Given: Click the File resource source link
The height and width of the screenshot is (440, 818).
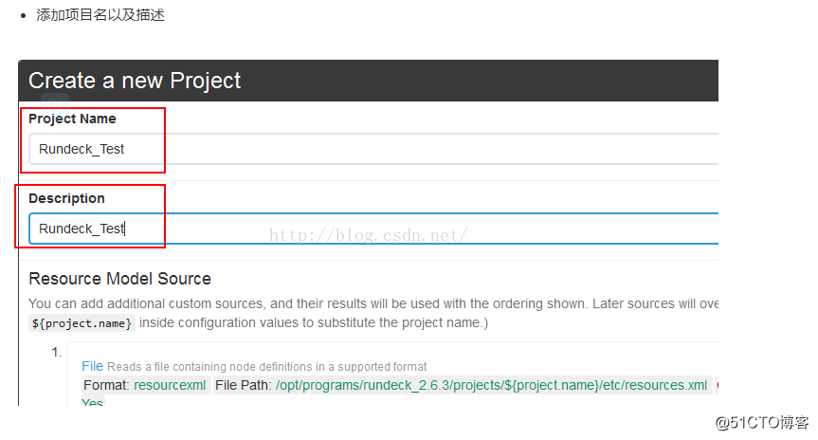Looking at the screenshot, I should pyautogui.click(x=92, y=366).
